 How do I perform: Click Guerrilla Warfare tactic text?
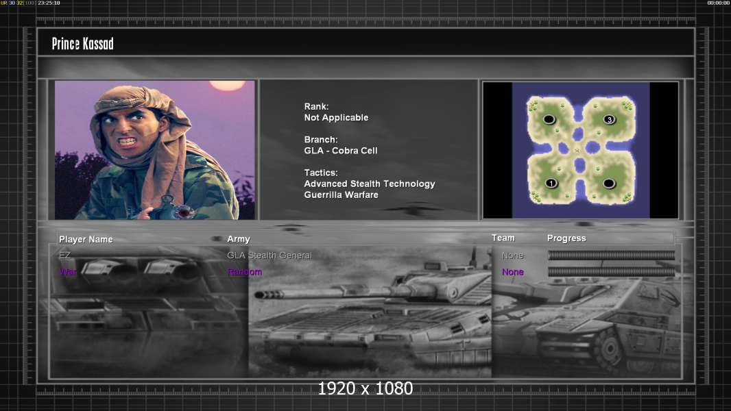[341, 195]
